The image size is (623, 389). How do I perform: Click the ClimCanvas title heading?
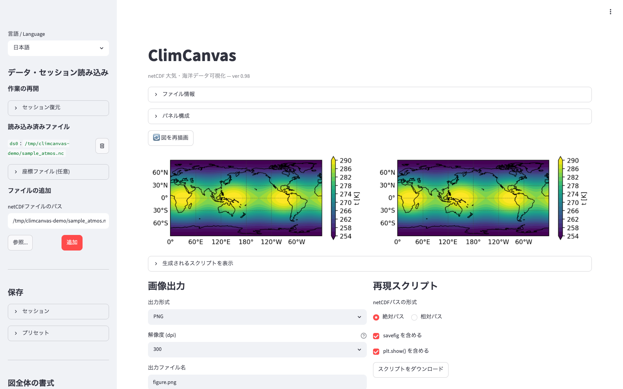pos(192,56)
